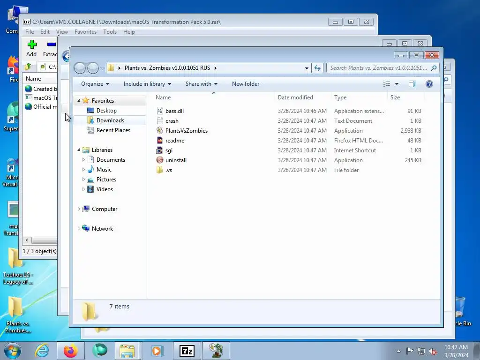480x360 pixels.
Task: Select Desktop in Favorites
Action: [106, 111]
